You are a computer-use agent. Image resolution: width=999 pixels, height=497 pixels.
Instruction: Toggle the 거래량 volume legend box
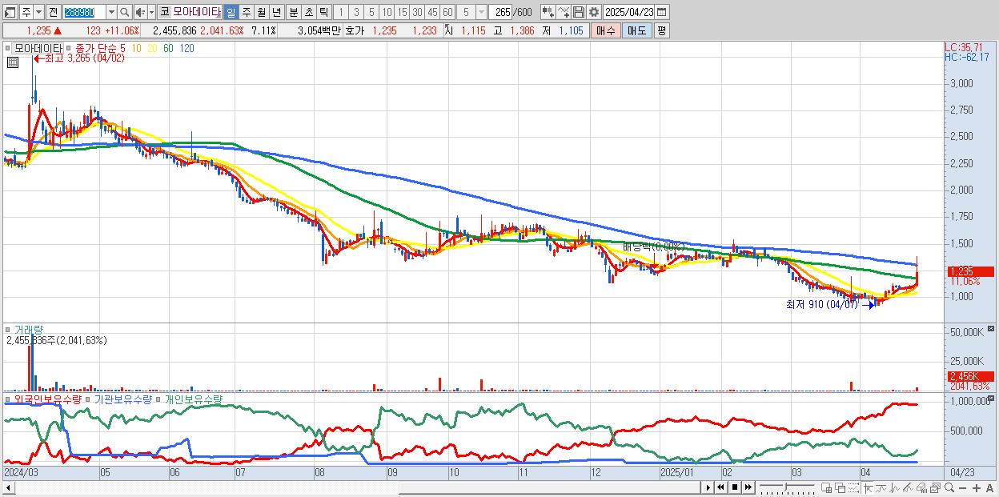[x=9, y=330]
